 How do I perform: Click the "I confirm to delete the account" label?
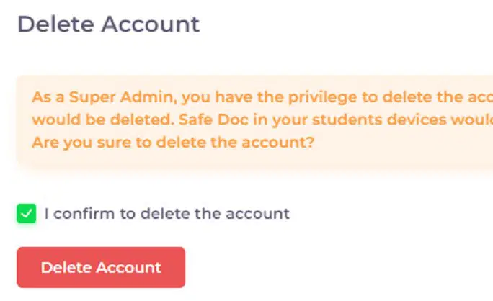tap(166, 214)
